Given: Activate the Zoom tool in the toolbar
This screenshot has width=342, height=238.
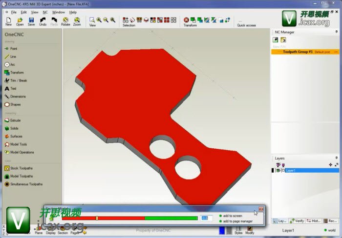Looking at the screenshot, I should tap(77, 21).
